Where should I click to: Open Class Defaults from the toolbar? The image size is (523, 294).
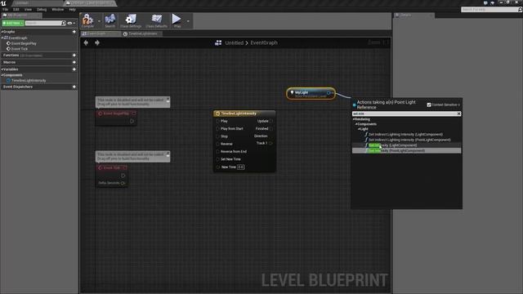click(156, 20)
